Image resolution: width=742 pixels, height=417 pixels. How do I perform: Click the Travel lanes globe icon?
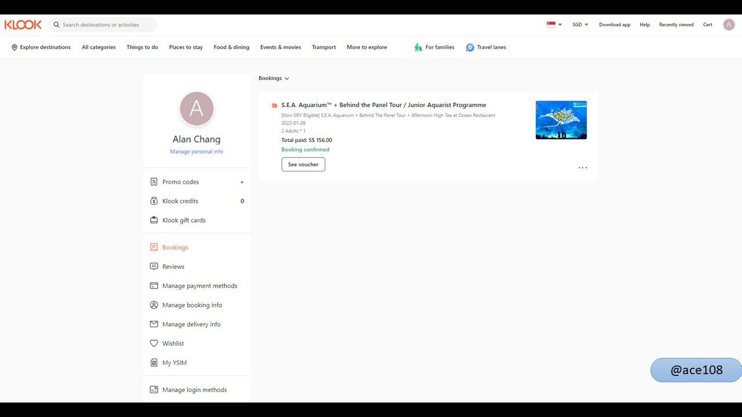[470, 47]
